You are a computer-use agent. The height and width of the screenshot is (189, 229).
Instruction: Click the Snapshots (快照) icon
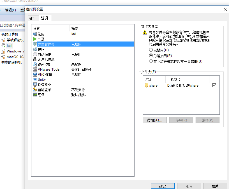35,49
